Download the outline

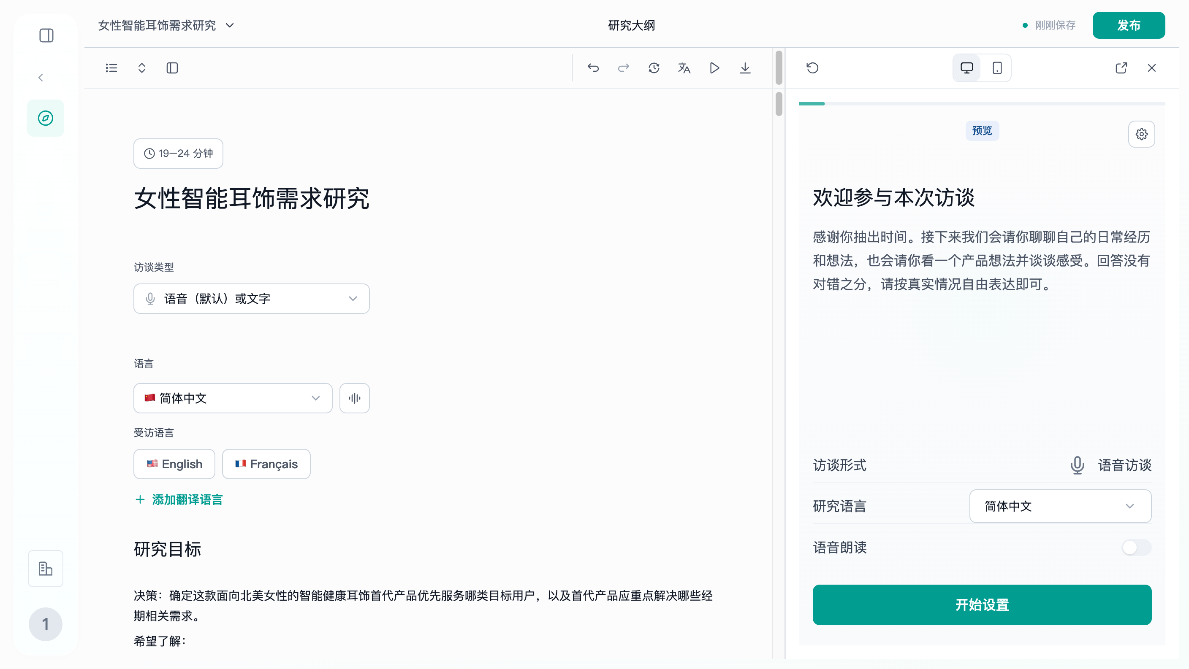pyautogui.click(x=745, y=68)
